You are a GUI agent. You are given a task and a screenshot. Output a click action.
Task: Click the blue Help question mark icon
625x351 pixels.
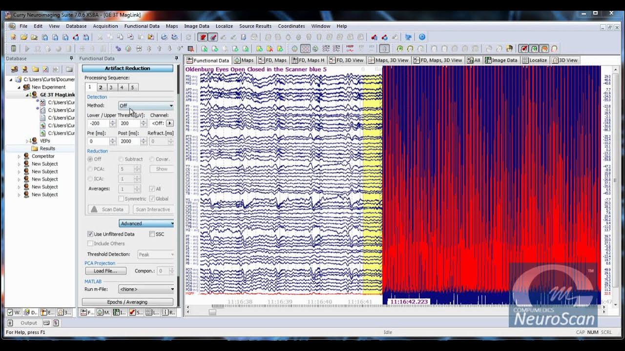click(x=422, y=37)
